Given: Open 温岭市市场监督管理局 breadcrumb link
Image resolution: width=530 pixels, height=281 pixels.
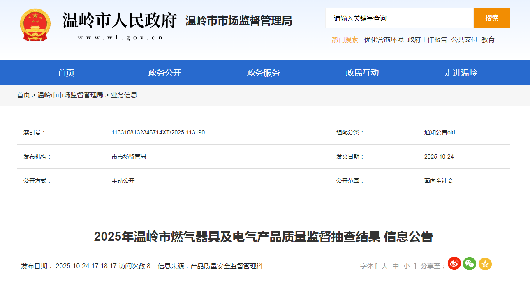Looking at the screenshot, I should click(70, 95).
